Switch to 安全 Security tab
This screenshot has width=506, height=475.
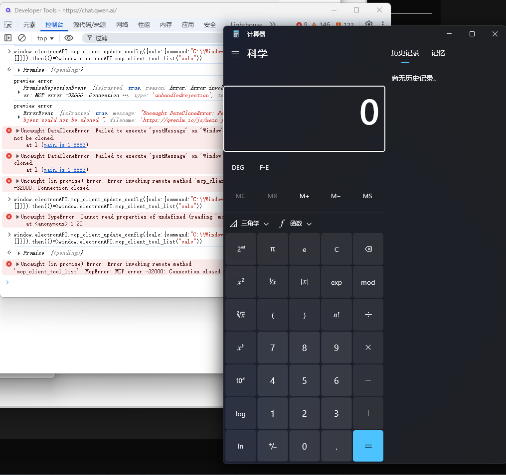point(210,24)
